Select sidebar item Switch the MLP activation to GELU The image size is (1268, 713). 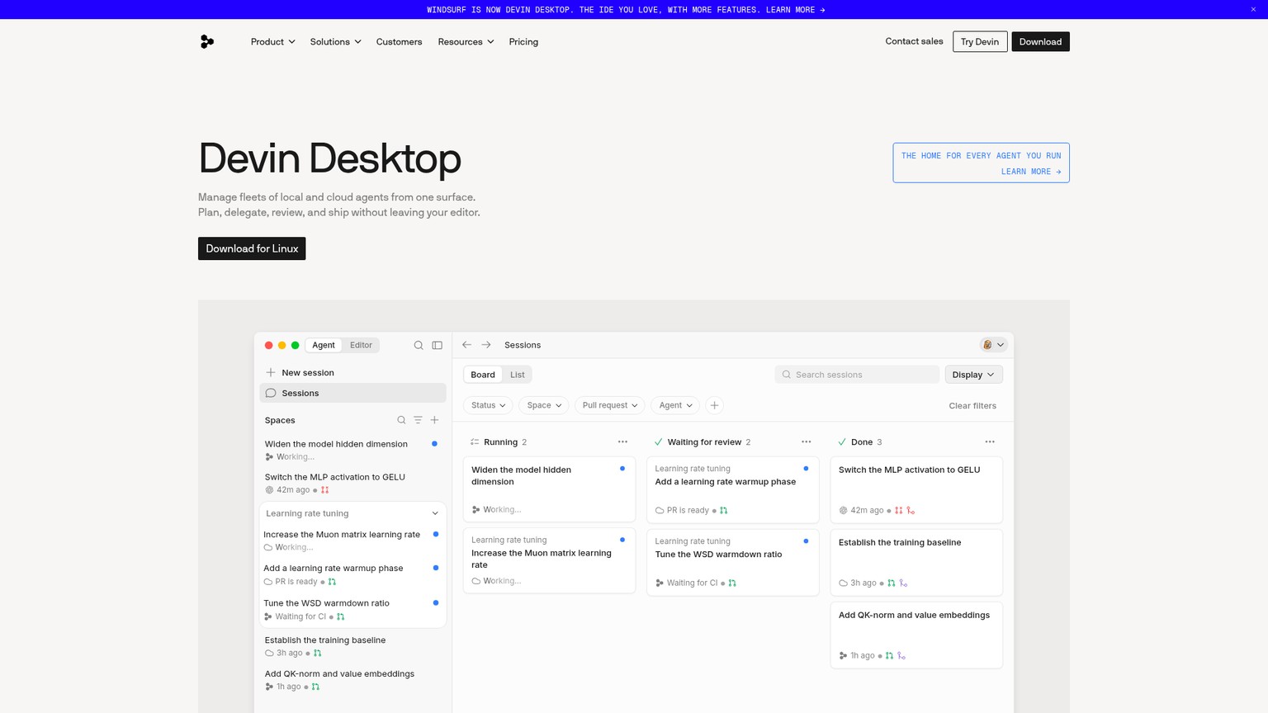point(352,483)
